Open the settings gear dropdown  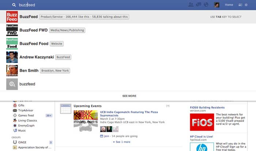[x=246, y=5]
